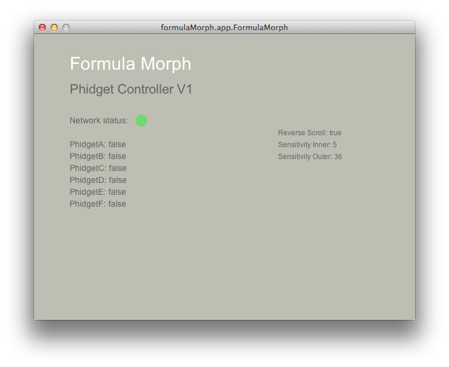
Task: Select the PhidgetE: false line
Action: coord(98,192)
